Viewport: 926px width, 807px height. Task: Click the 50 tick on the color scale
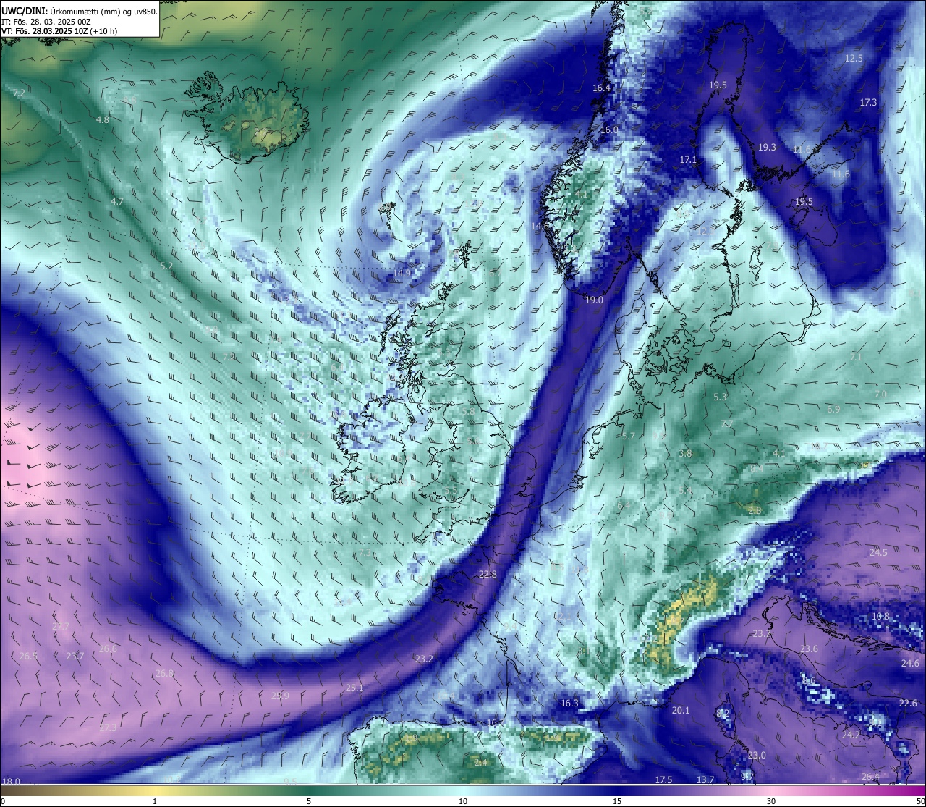[920, 801]
